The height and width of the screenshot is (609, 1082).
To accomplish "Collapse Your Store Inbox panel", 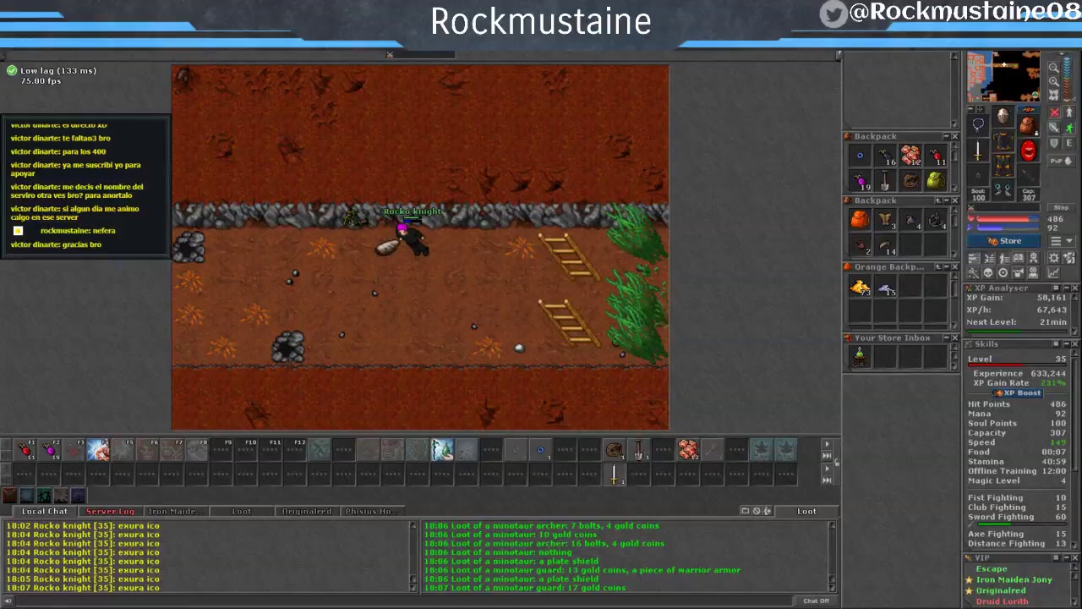I will 947,338.
